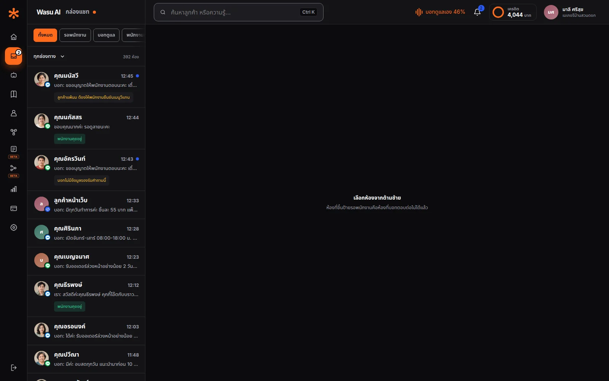Click the yellow ลูกค้าแพ้นม tag

pos(94,97)
